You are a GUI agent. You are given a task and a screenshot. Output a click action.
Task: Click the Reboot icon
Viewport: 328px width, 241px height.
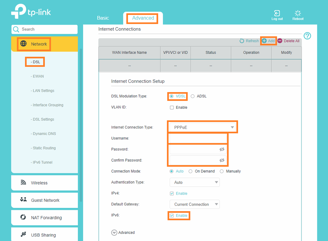[297, 12]
